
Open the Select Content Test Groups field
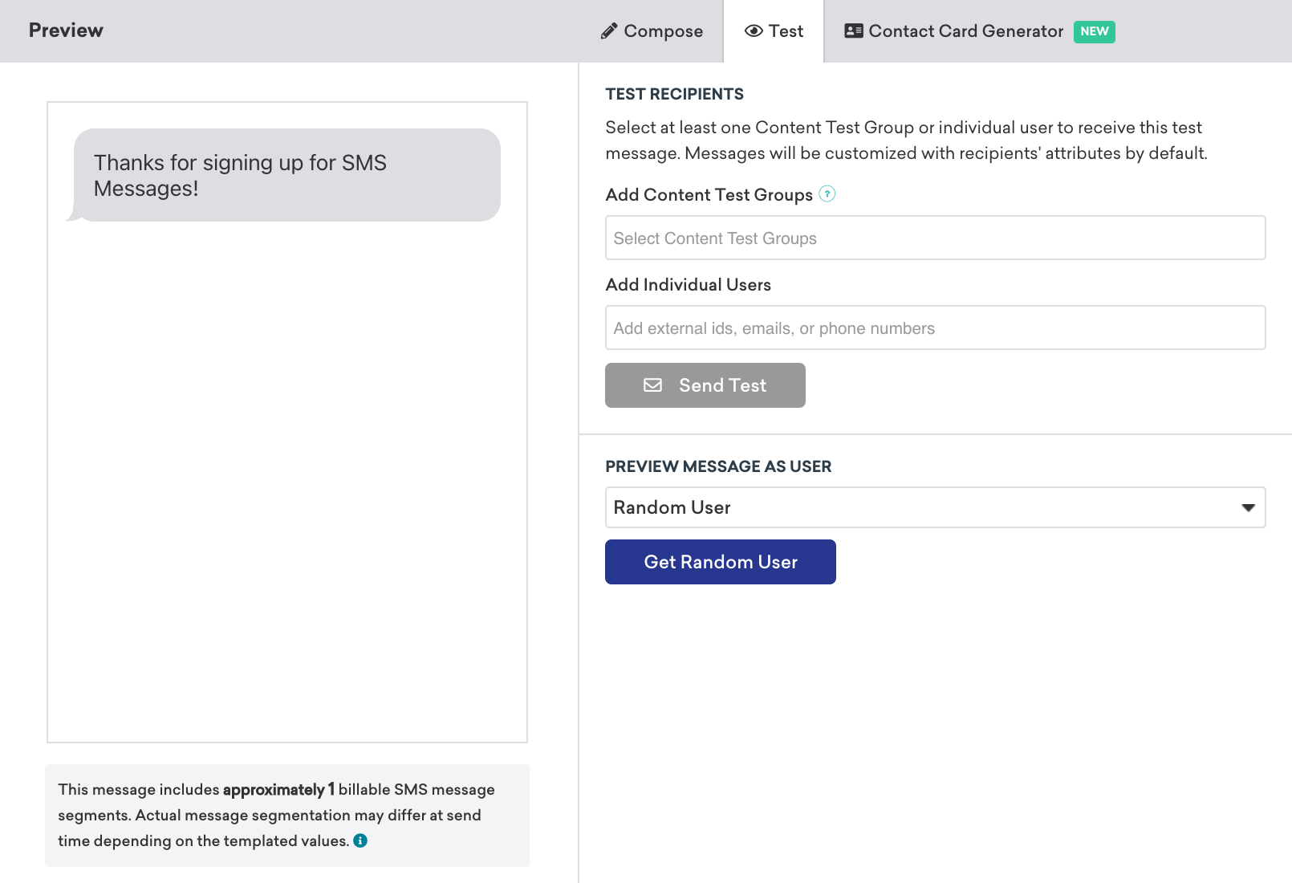(936, 238)
